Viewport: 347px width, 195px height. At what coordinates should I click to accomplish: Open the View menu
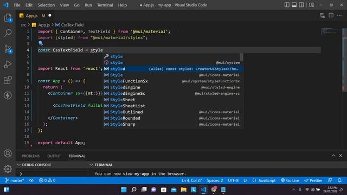pos(64,5)
